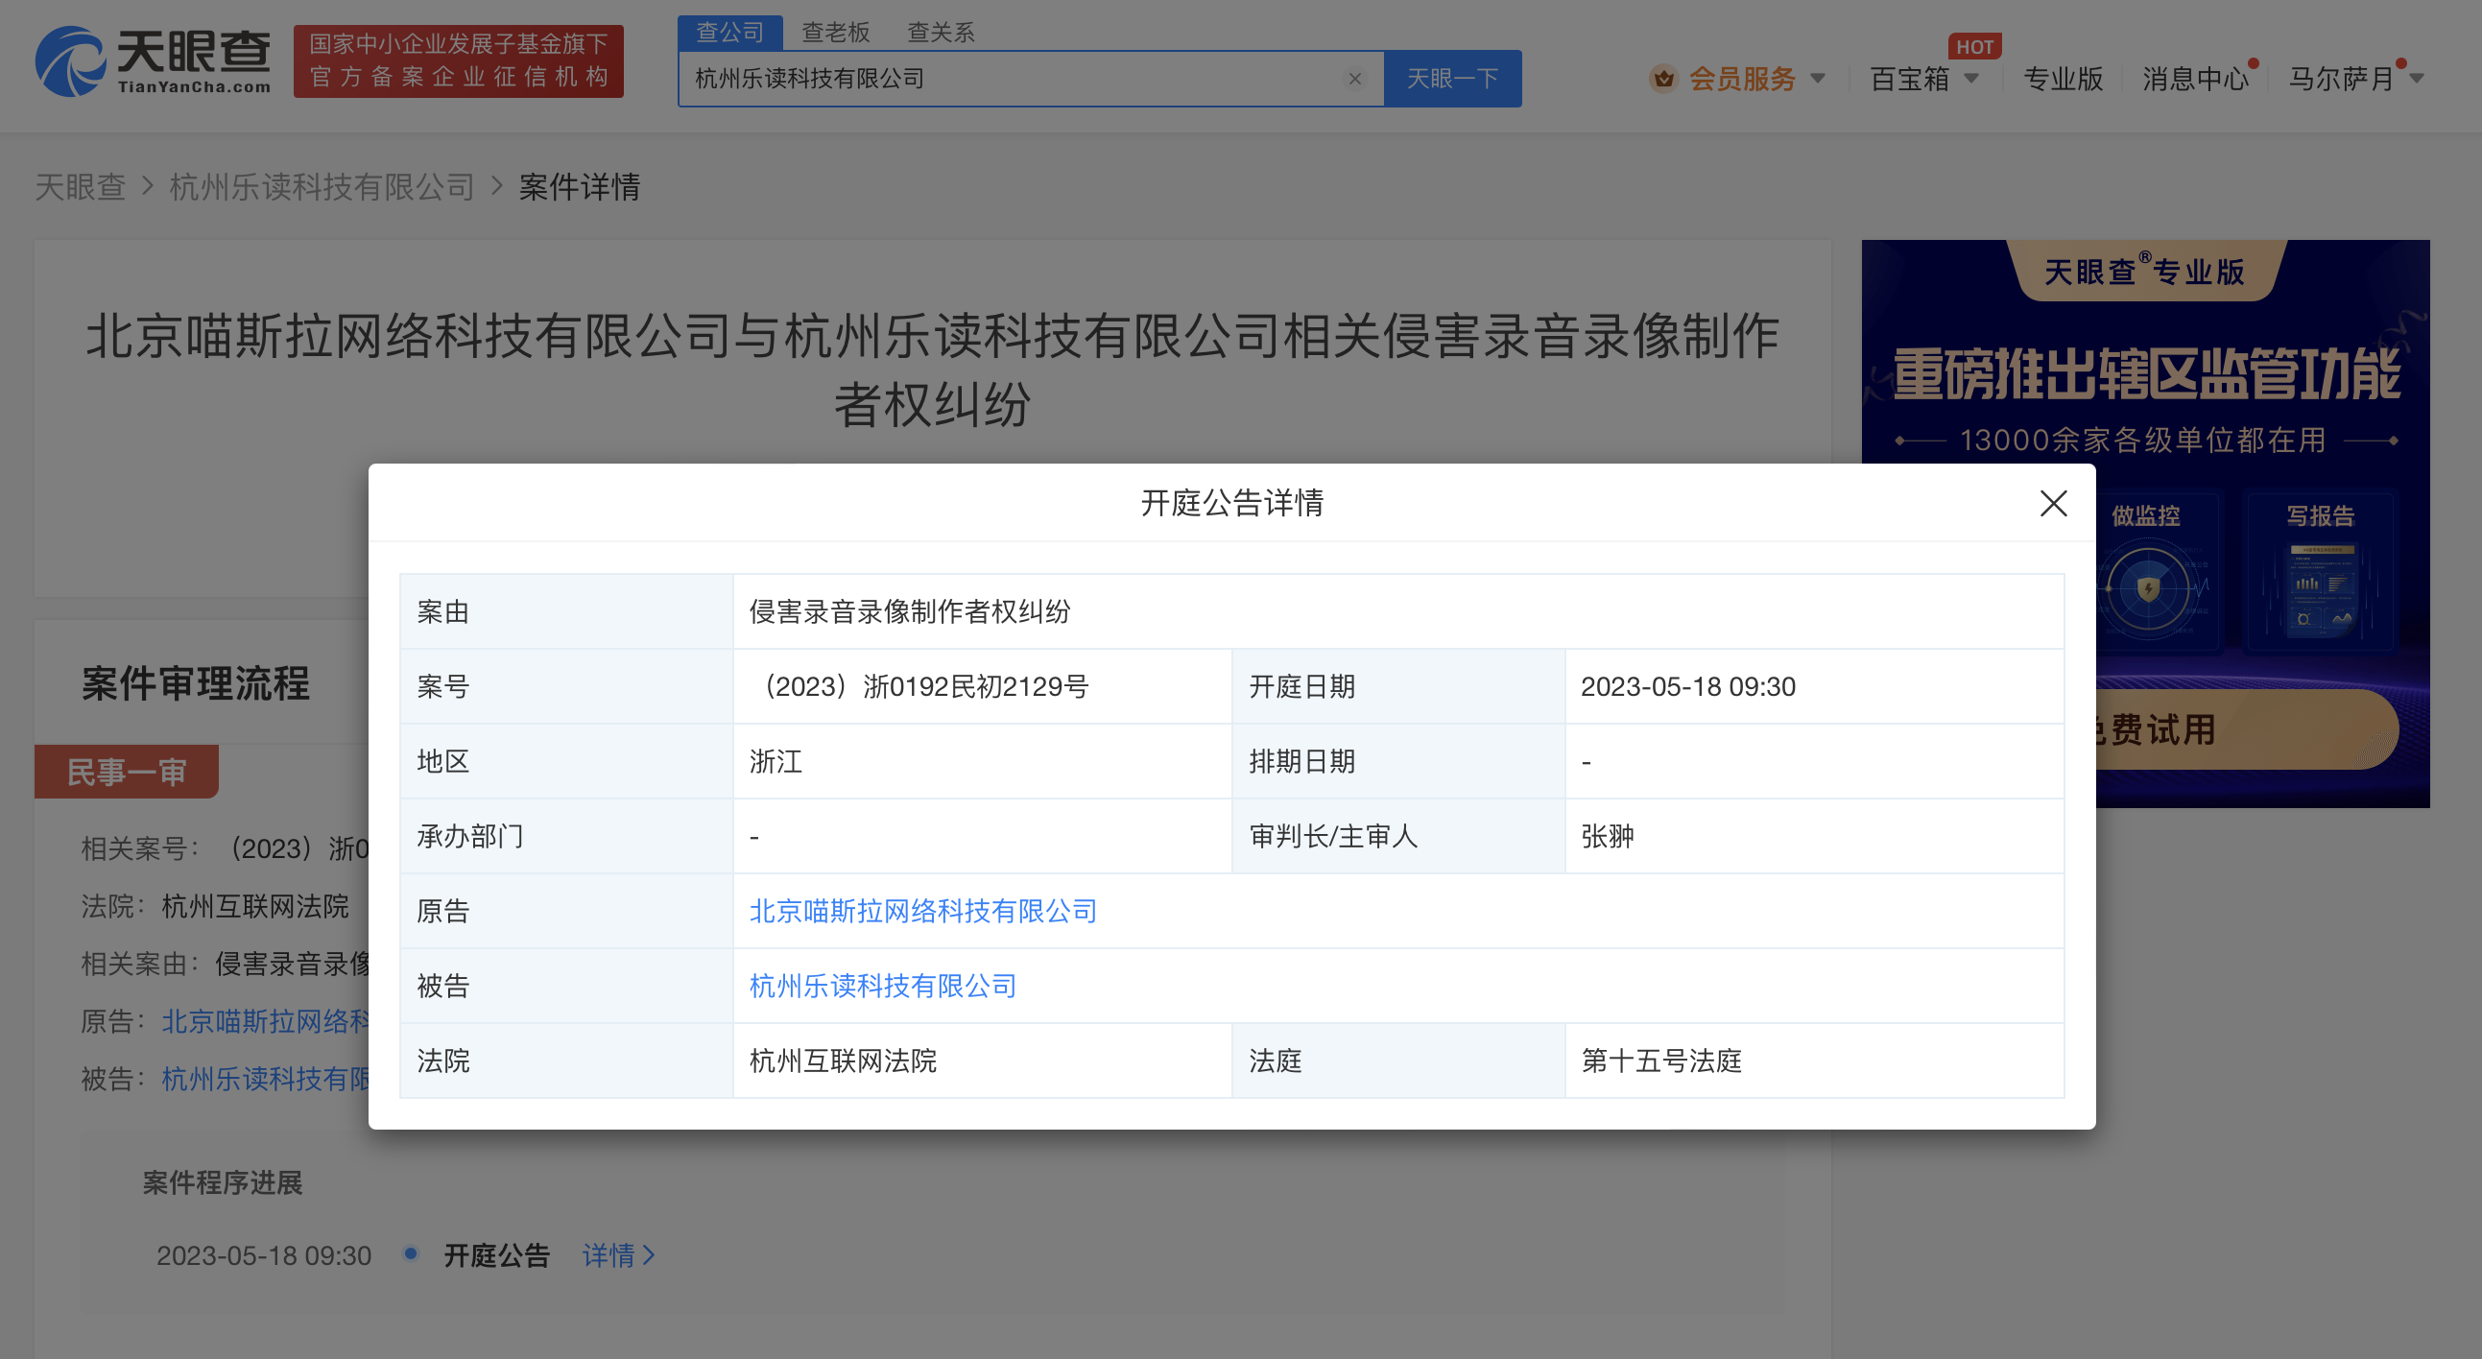Image resolution: width=2482 pixels, height=1359 pixels.
Task: Select the 民事一审 stage tab
Action: (127, 772)
